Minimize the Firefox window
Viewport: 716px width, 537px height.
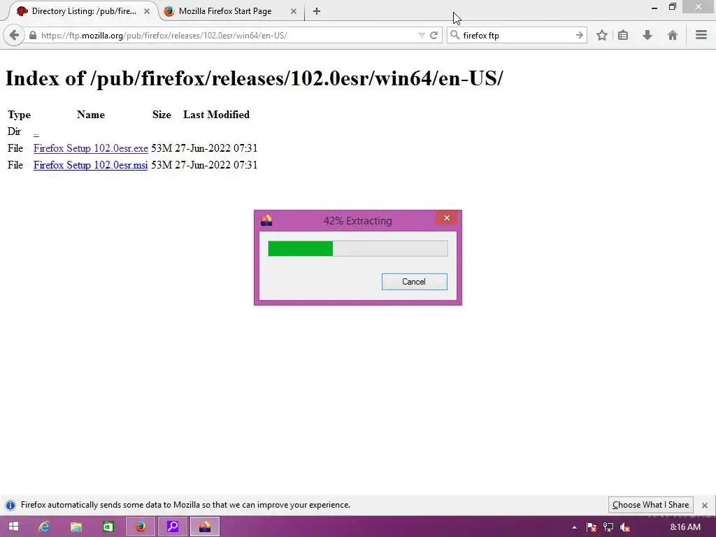pos(654,7)
